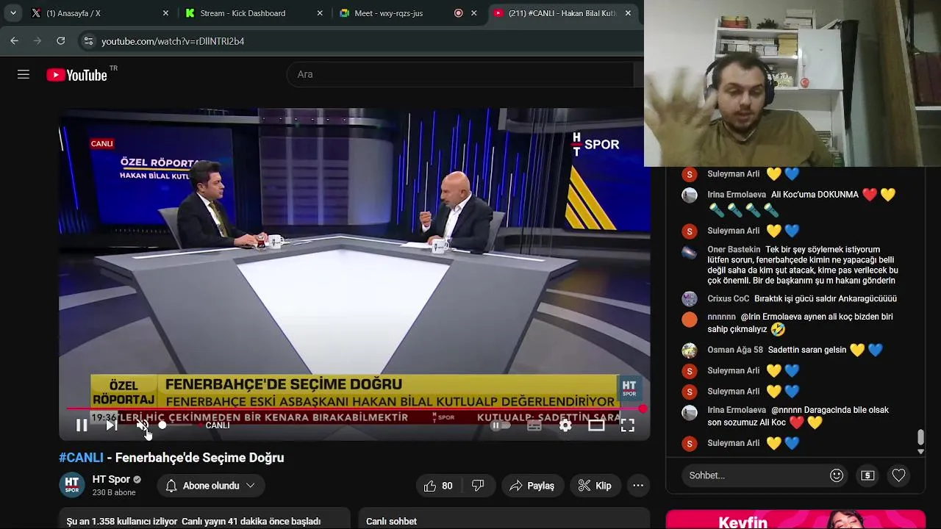The image size is (941, 529).
Task: Click Osman Ağa 58 chat author name
Action: pyautogui.click(x=735, y=350)
